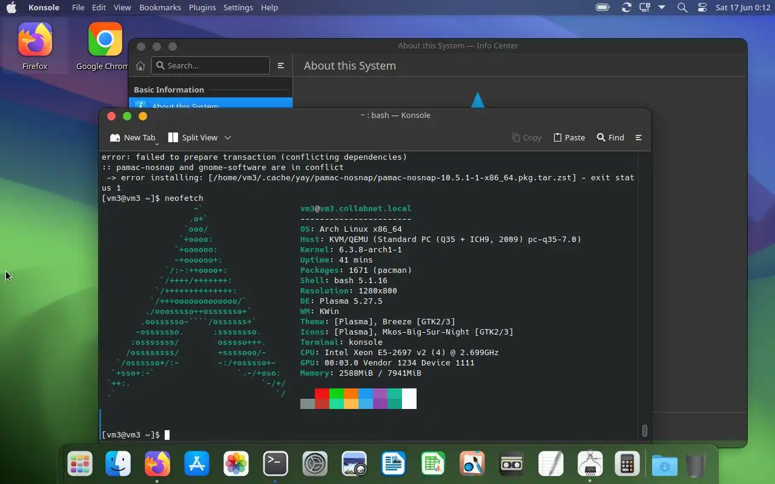Open the Split View dropdown arrow
The image size is (775, 484).
click(x=228, y=137)
